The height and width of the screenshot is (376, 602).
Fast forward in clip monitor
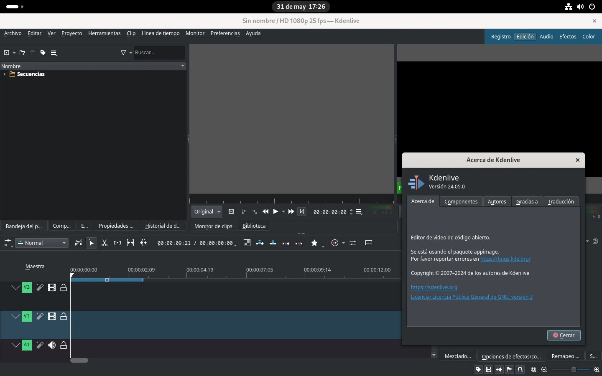[x=291, y=211]
